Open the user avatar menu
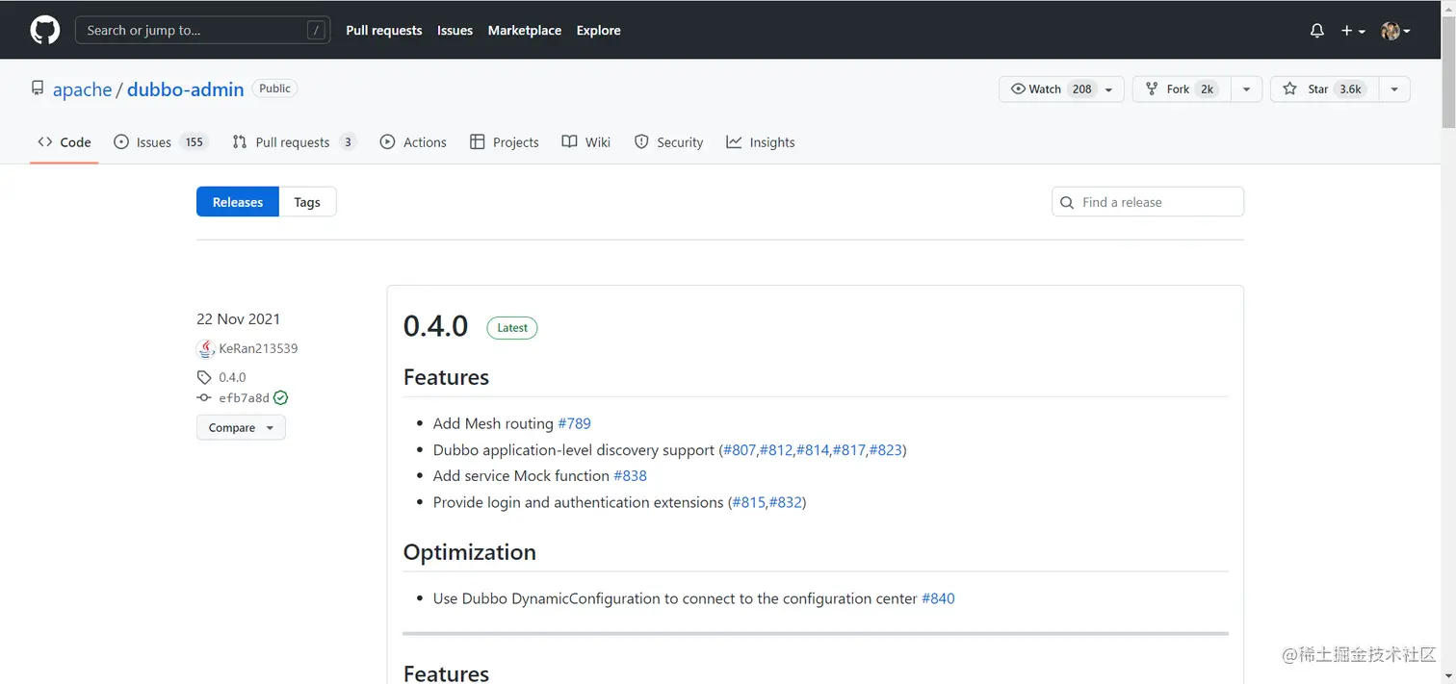This screenshot has width=1456, height=684. 1395,31
